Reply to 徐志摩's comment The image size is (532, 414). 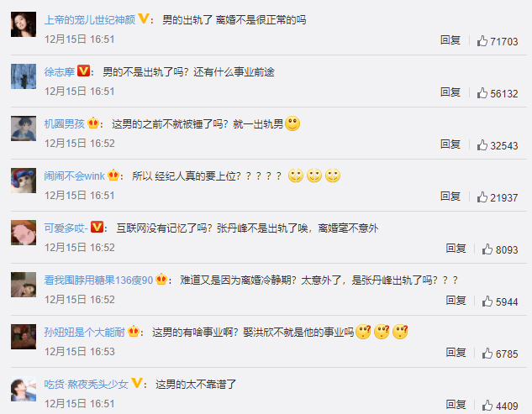point(450,92)
